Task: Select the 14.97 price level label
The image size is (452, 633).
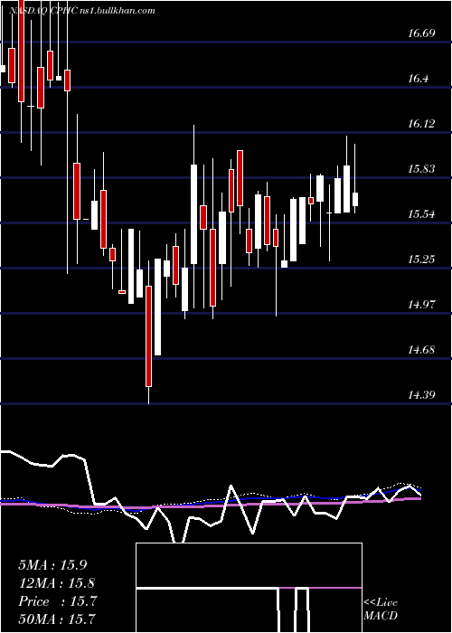Action: (x=421, y=305)
